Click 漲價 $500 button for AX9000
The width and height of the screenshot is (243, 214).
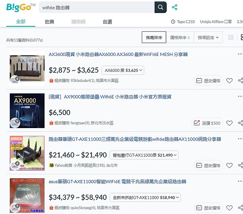[x=207, y=123]
